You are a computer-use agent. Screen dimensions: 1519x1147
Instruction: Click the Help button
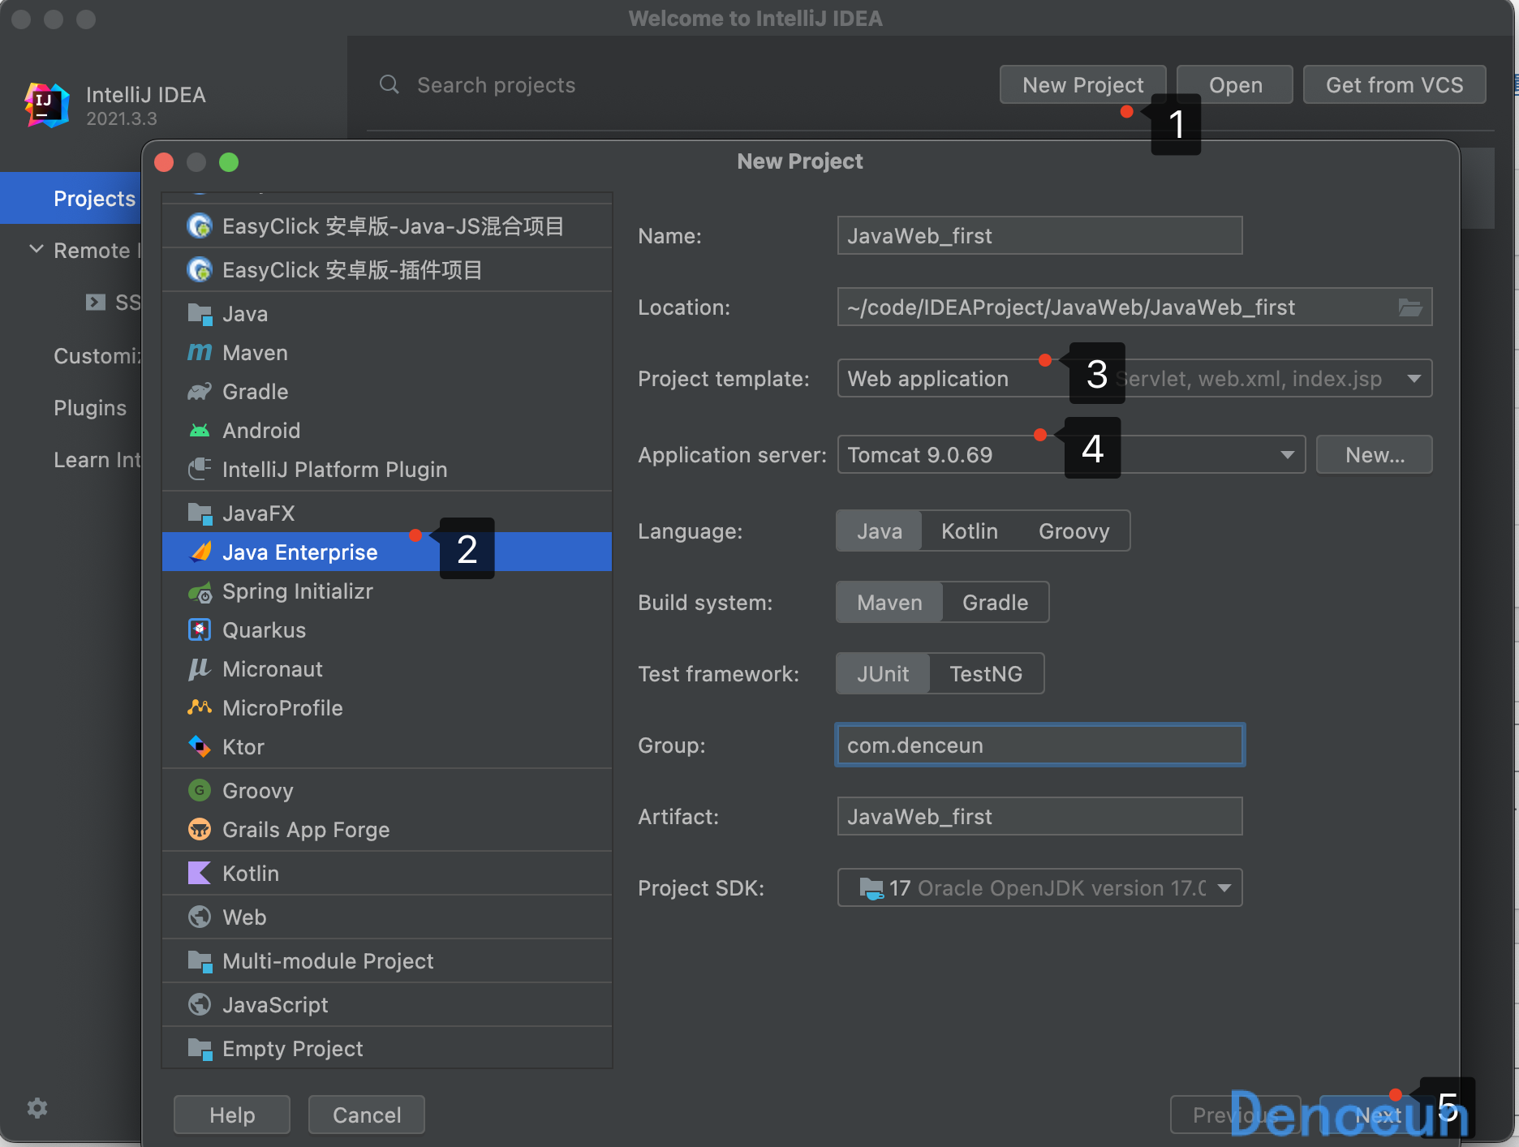coord(232,1115)
